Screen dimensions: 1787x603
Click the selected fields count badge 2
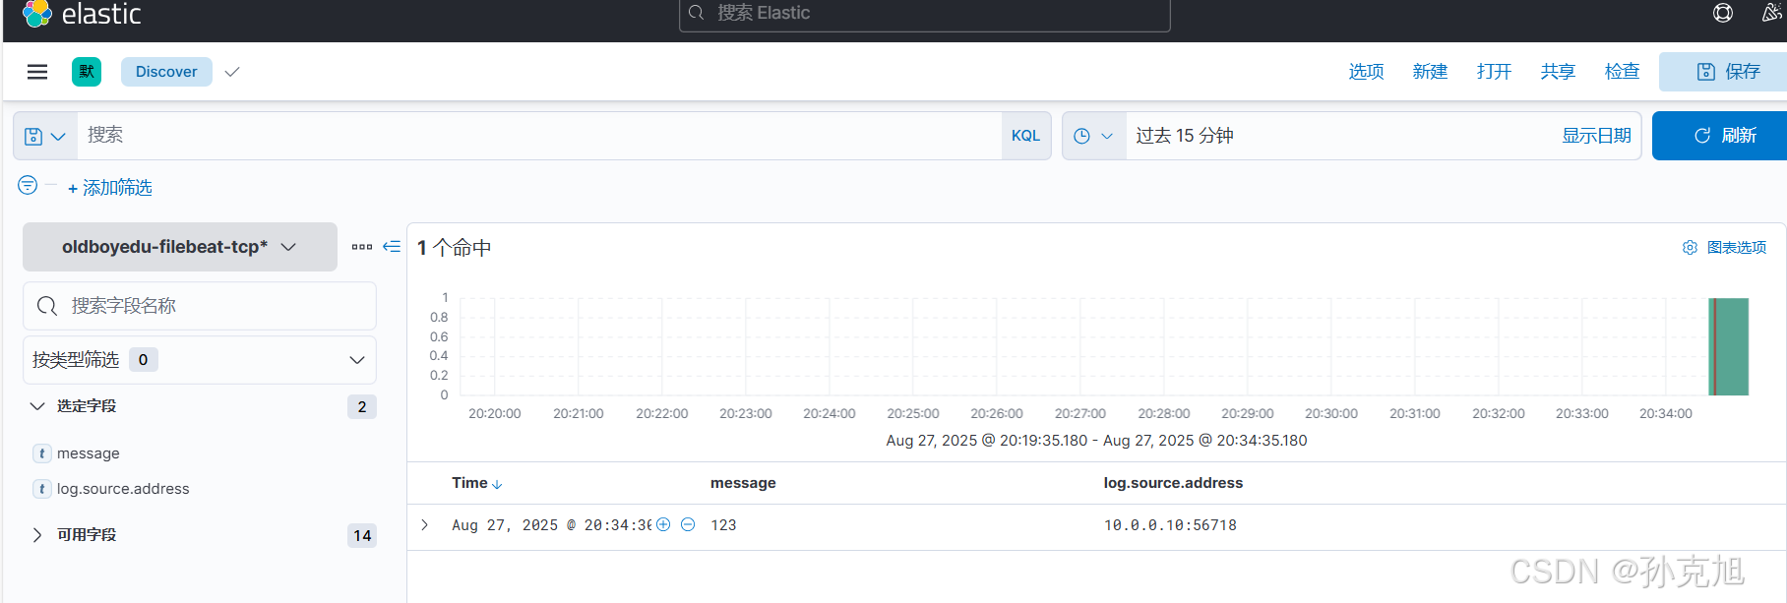coord(362,406)
